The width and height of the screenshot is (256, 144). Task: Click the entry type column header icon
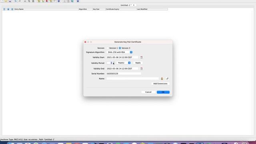(x=4, y=9)
